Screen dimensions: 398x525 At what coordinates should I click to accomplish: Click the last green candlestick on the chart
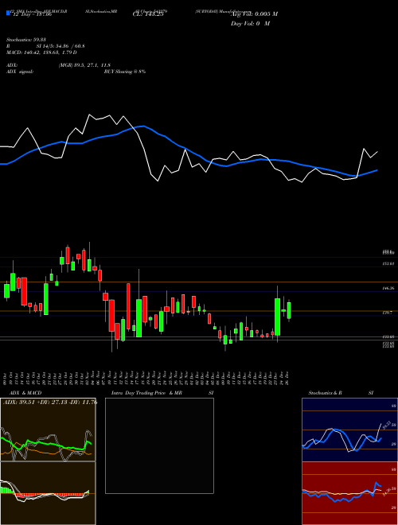pyautogui.click(x=289, y=310)
